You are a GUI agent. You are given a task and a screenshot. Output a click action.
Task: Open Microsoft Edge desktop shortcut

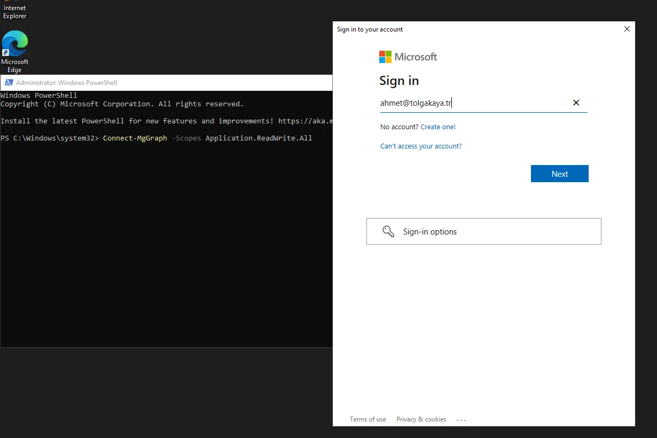[x=15, y=51]
